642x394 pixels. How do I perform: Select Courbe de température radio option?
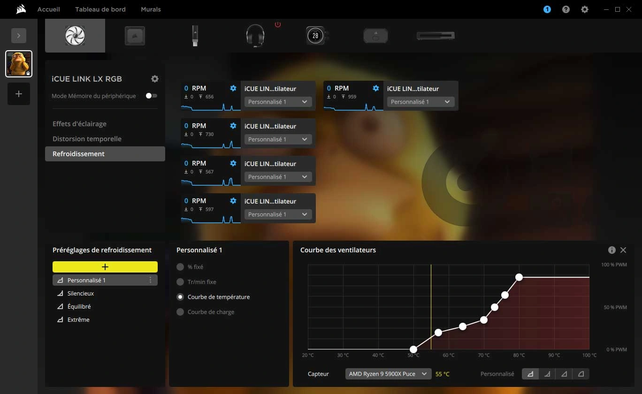click(x=180, y=297)
